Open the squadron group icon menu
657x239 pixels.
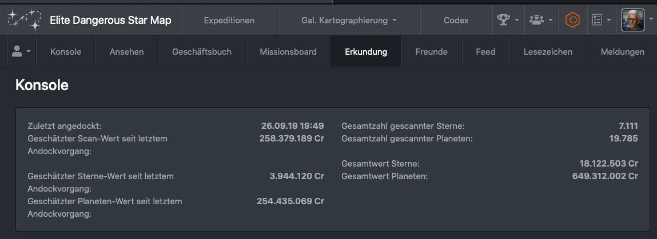pyautogui.click(x=540, y=20)
